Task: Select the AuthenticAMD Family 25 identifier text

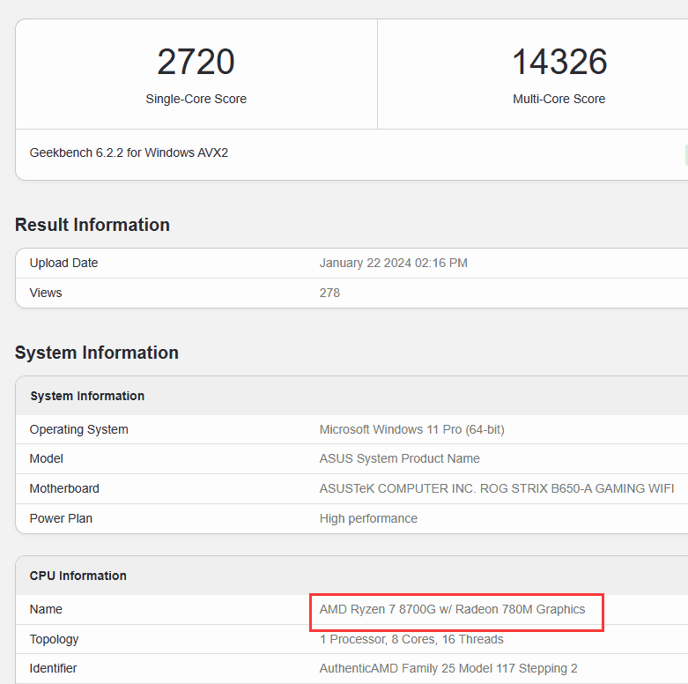Action: tap(448, 668)
